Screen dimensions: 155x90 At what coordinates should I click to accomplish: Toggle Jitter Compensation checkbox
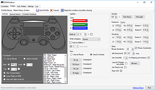tap(4, 73)
